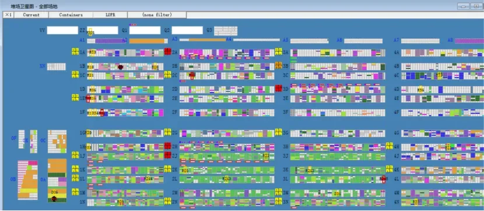Click the empty VV yard block
Screen dimensions: 484x211
(62, 30)
